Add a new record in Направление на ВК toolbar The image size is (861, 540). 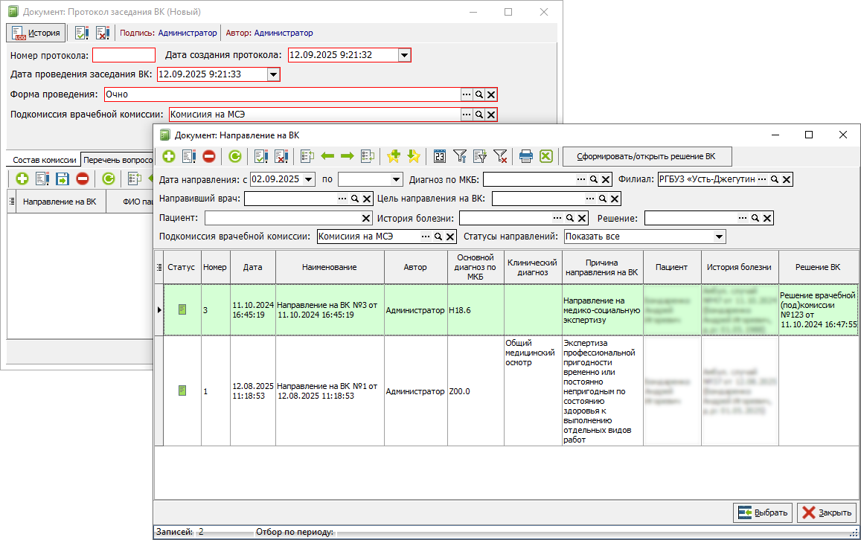[x=169, y=156]
